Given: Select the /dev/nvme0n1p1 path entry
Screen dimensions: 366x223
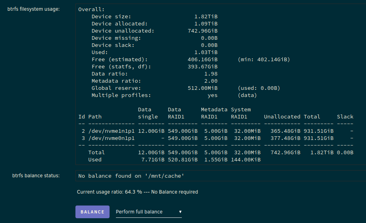Looking at the screenshot, I should [x=111, y=138].
